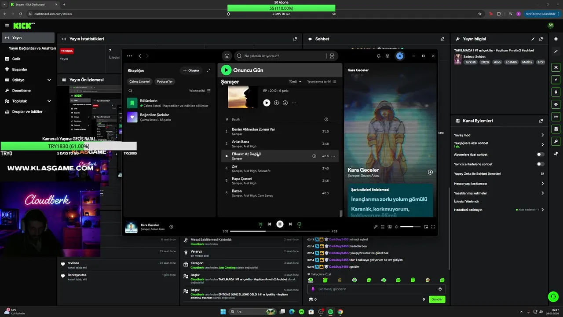Open Spotify three-dot main menu
This screenshot has height=317, width=563.
129,56
